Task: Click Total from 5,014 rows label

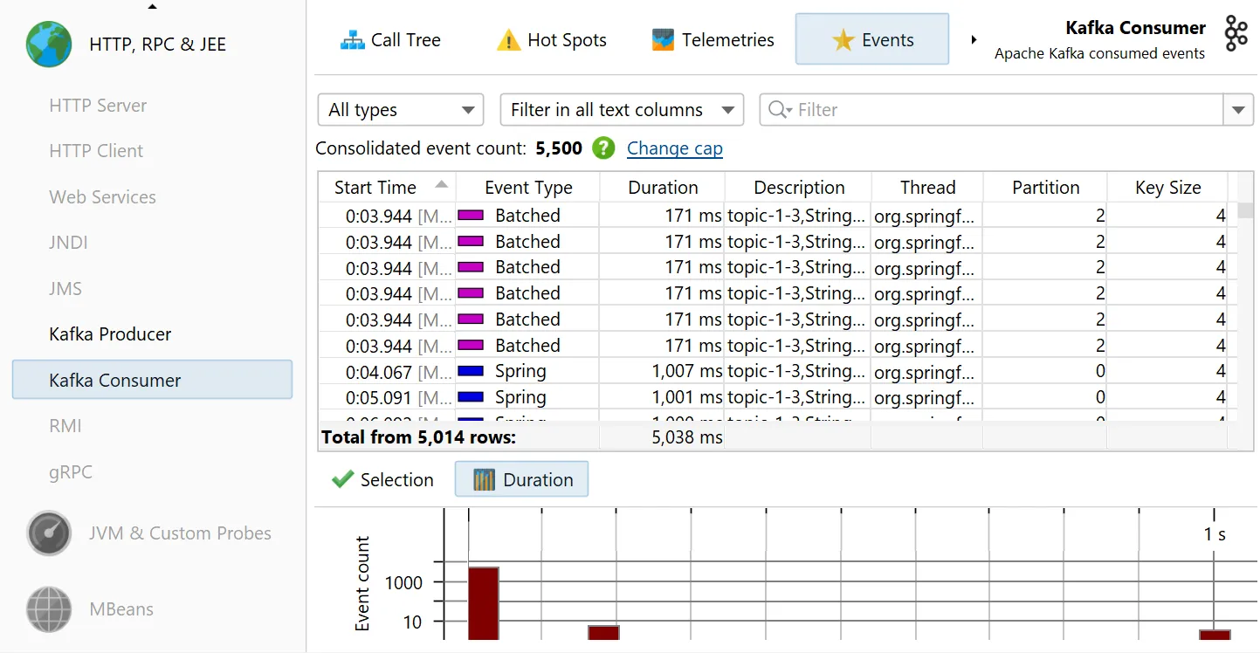Action: point(418,437)
